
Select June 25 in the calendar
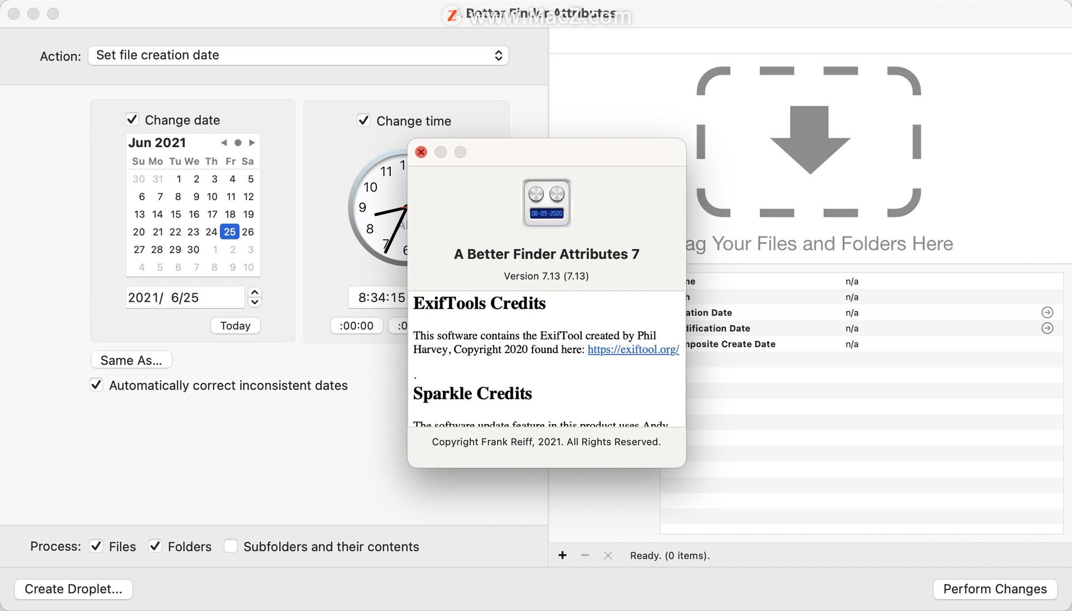229,232
